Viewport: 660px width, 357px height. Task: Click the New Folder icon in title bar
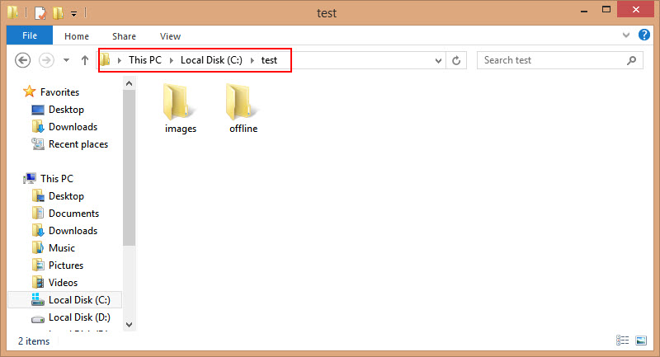(x=57, y=13)
